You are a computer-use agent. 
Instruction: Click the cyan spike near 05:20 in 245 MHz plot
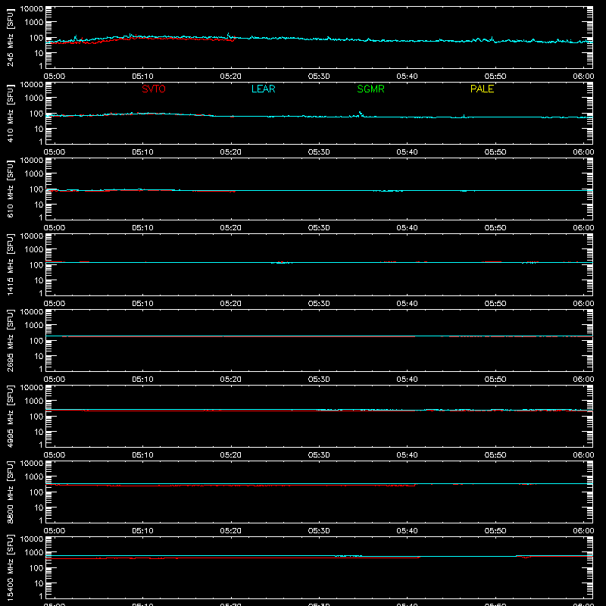tap(229, 36)
